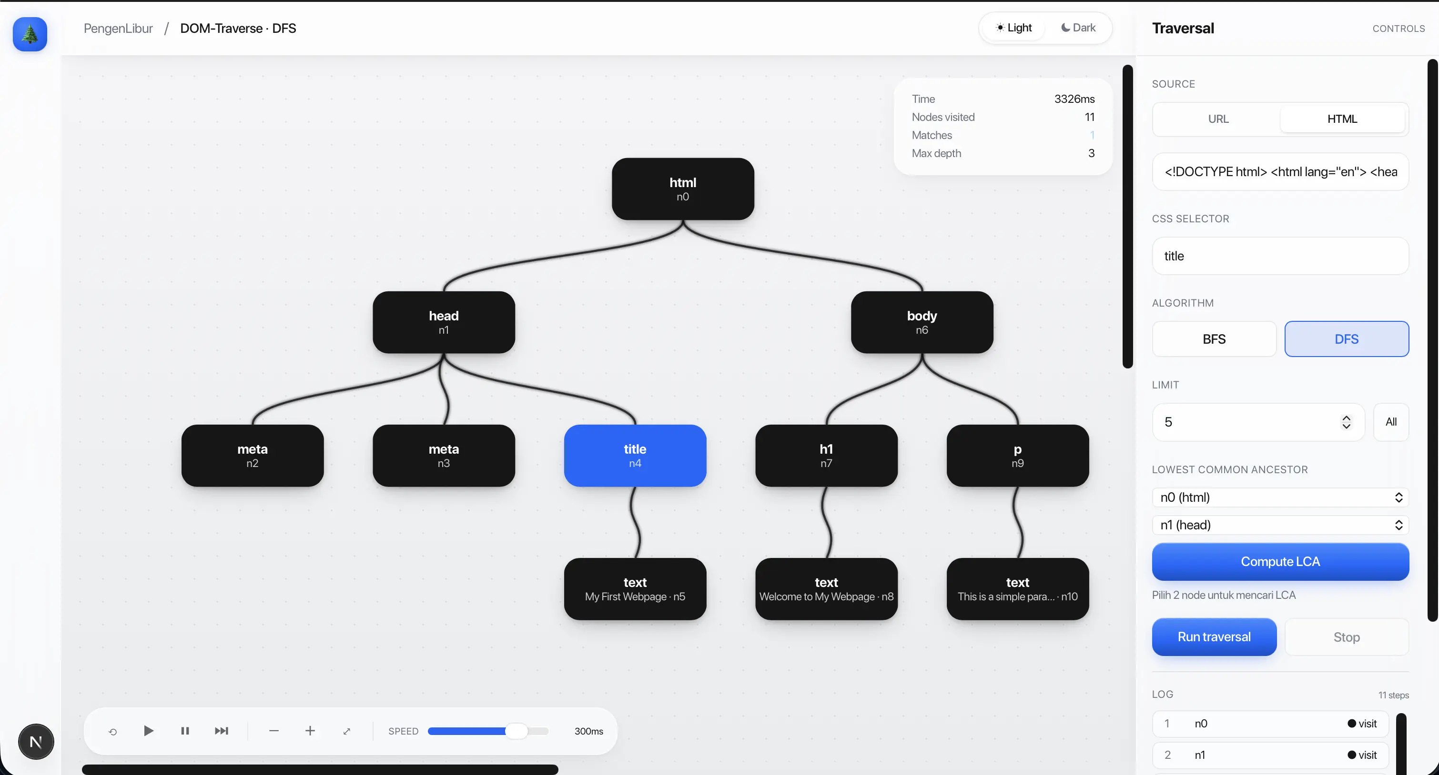Click the Compute LCA button
This screenshot has height=775, width=1439.
pyautogui.click(x=1280, y=562)
